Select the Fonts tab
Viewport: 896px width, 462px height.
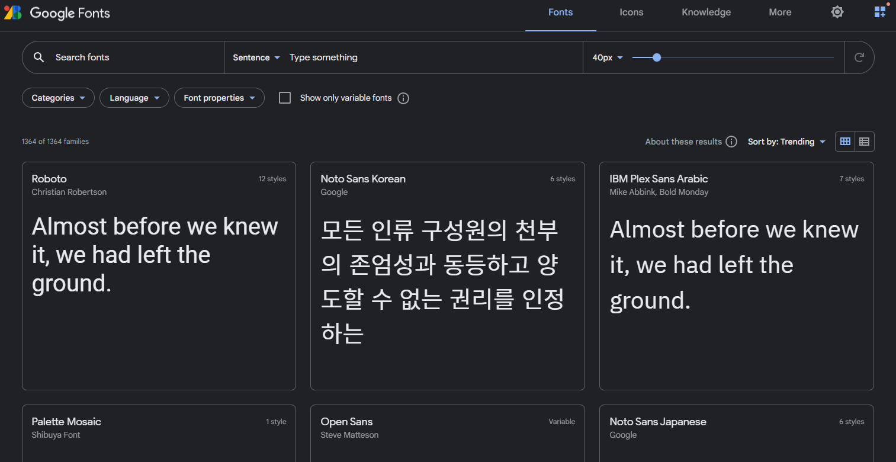(x=560, y=12)
